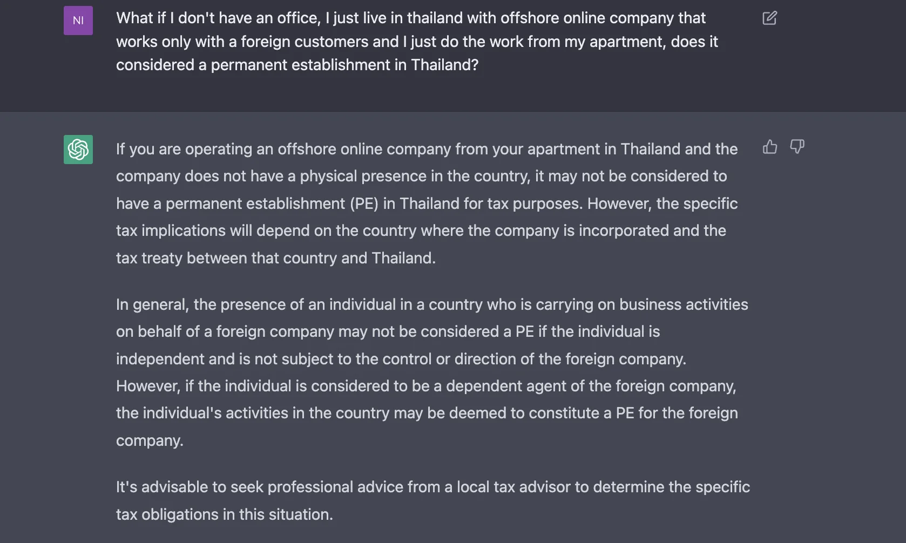
Task: Mark the response with thumbs down
Action: (797, 146)
